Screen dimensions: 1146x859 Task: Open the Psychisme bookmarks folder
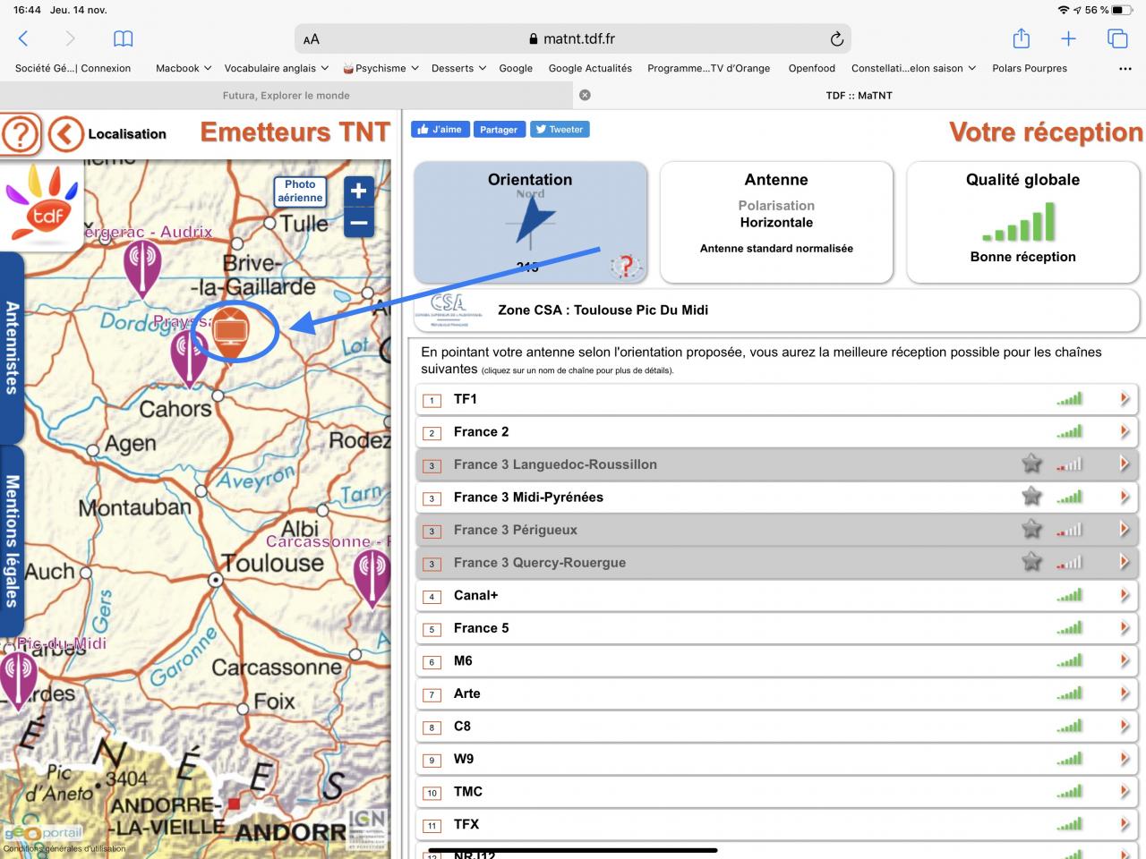[x=381, y=68]
